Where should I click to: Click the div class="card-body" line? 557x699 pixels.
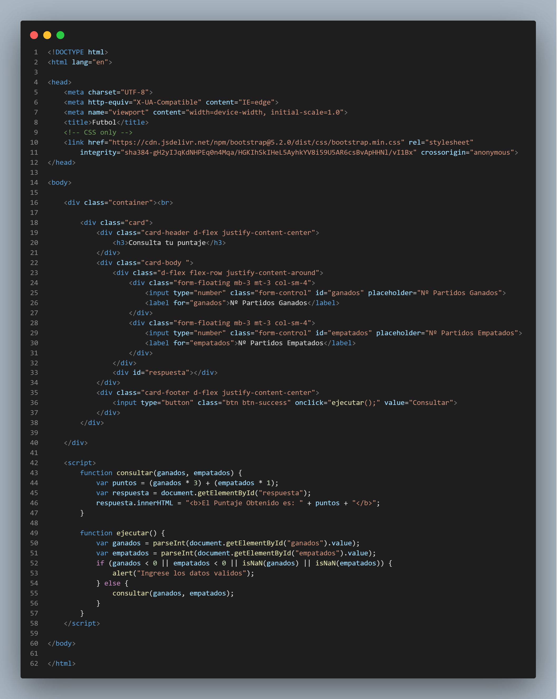145,263
